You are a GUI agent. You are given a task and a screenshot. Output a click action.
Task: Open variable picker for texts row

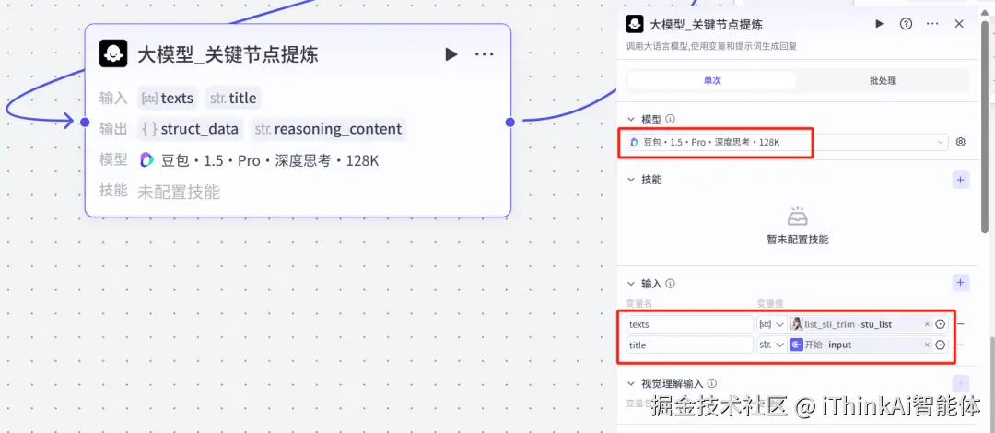(941, 324)
